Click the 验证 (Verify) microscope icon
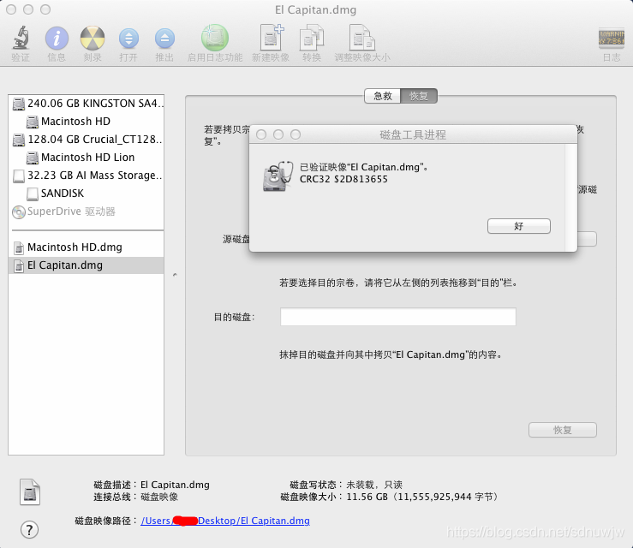This screenshot has height=548, width=633. click(x=21, y=38)
